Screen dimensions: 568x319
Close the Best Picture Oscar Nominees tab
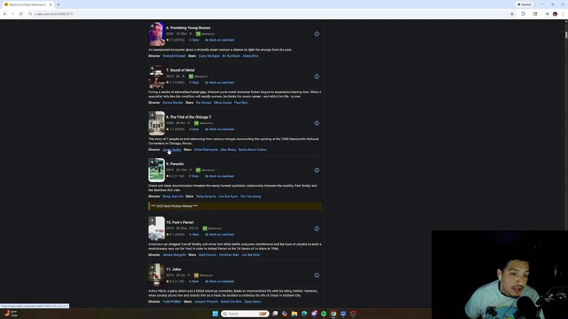point(51,4)
